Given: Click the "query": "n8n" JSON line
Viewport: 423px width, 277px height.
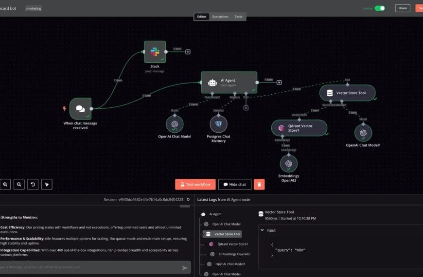Looking at the screenshot, I should (x=290, y=250).
